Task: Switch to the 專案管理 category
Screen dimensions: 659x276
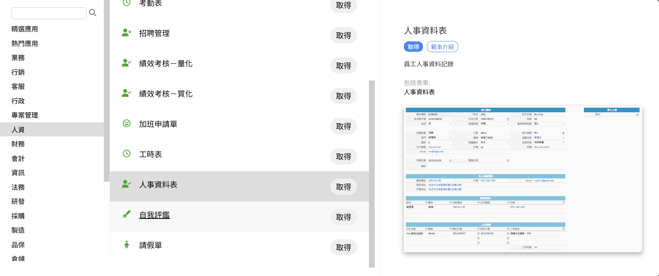Action: pos(25,115)
